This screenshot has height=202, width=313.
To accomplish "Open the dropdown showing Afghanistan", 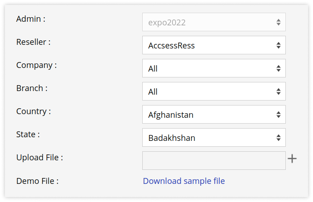I will pyautogui.click(x=214, y=115).
